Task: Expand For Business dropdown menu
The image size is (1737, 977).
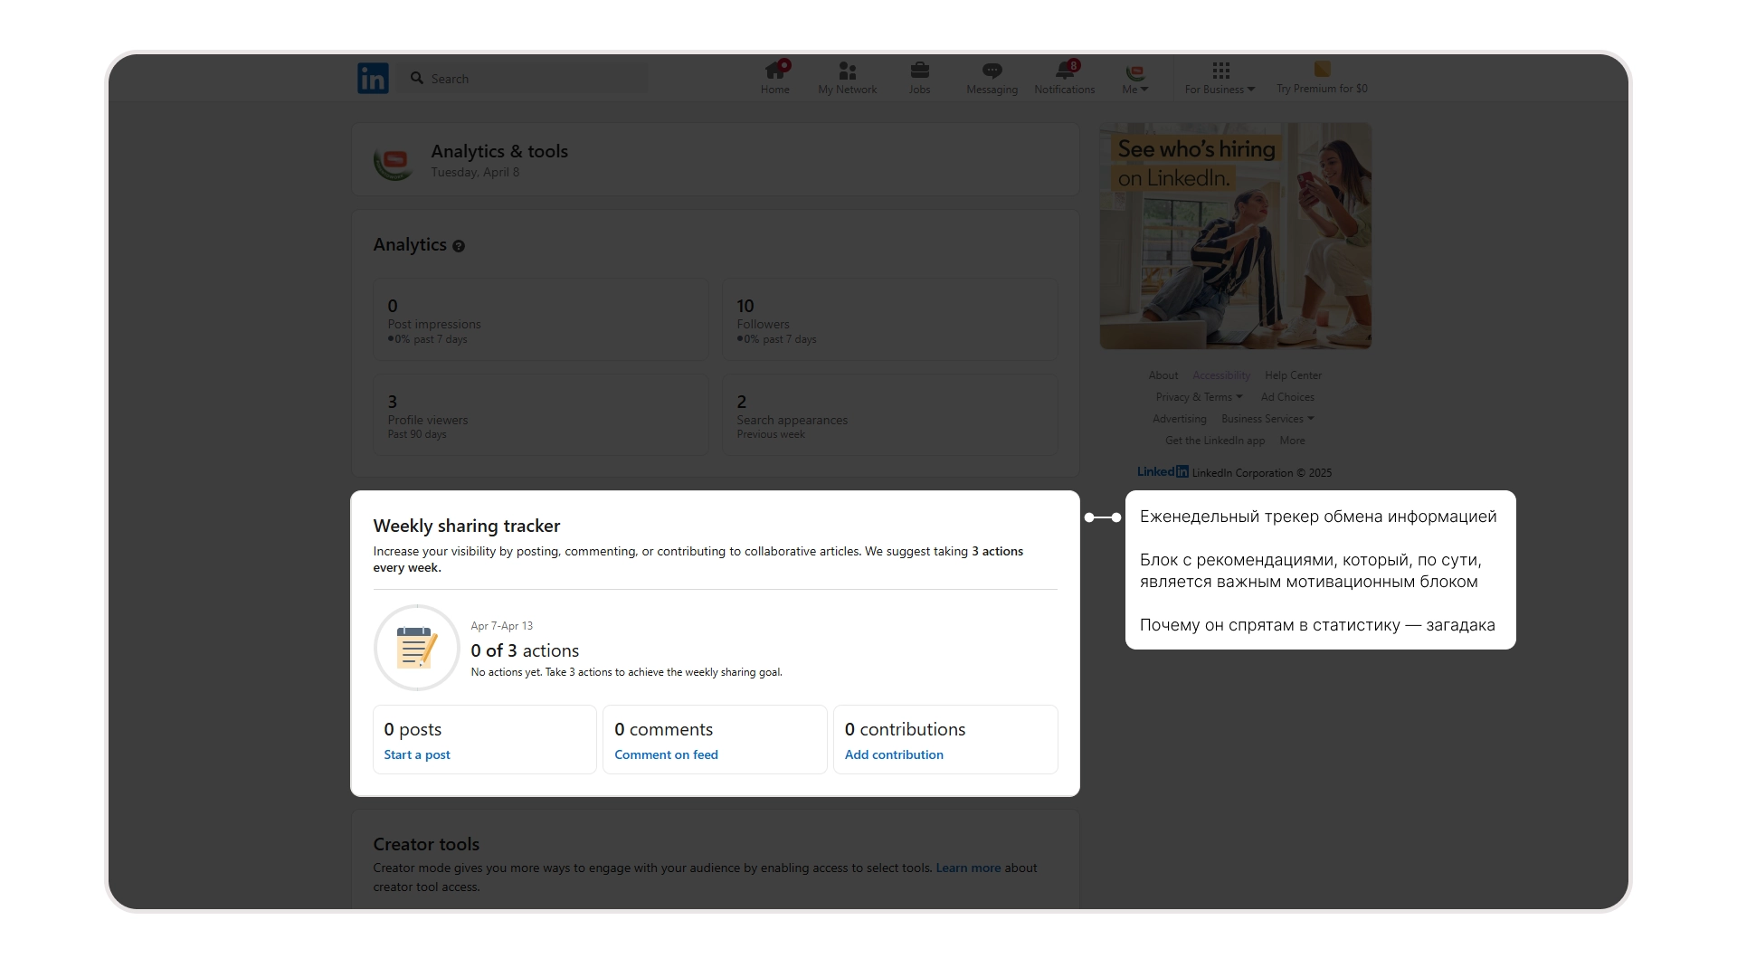Action: 1220,89
